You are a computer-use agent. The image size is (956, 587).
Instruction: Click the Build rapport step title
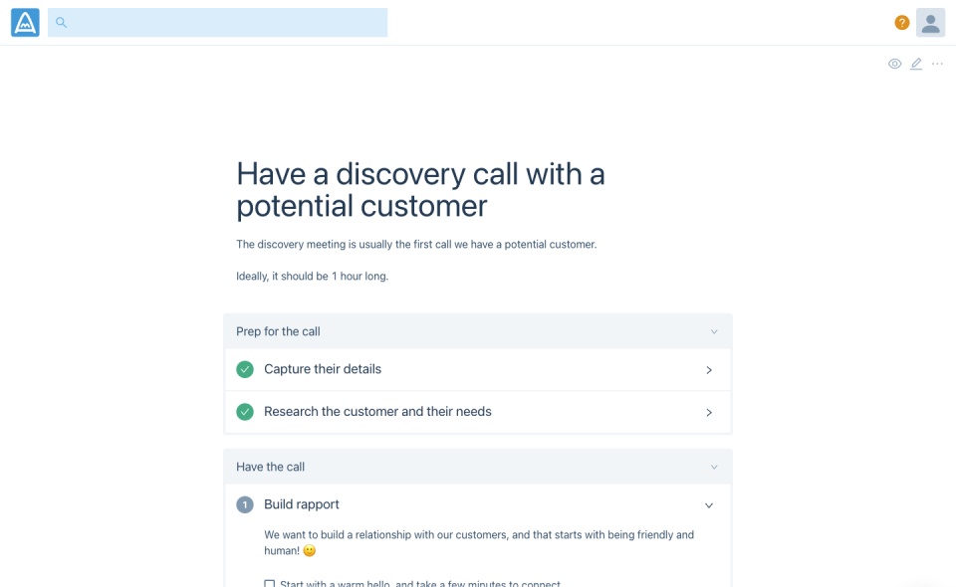(302, 504)
